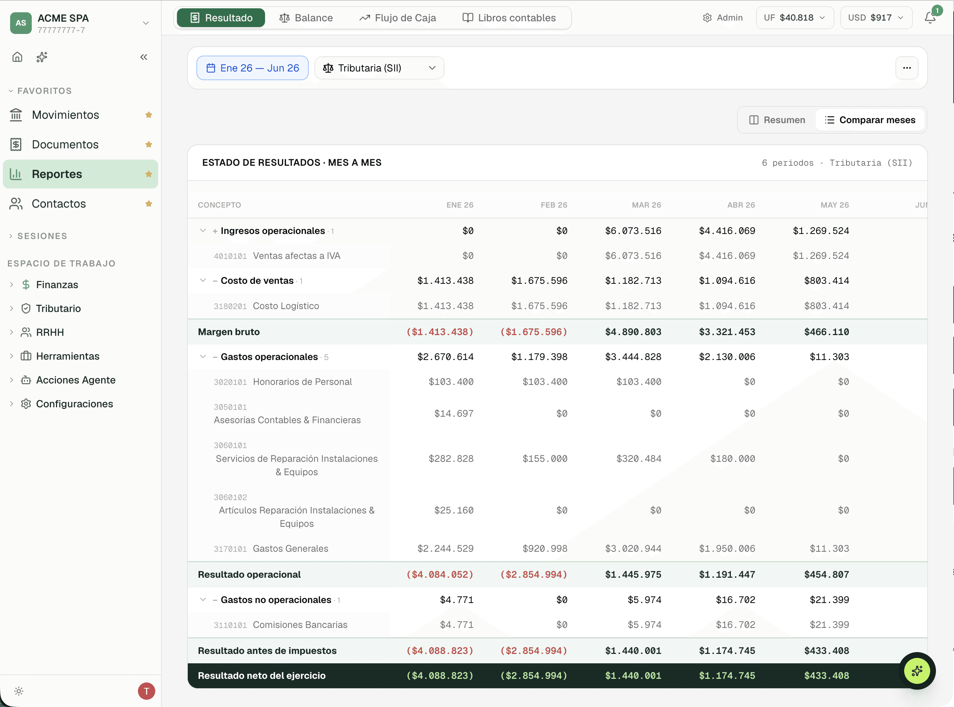Toggle the Reportes favorite star
Image resolution: width=954 pixels, height=707 pixels.
148,174
